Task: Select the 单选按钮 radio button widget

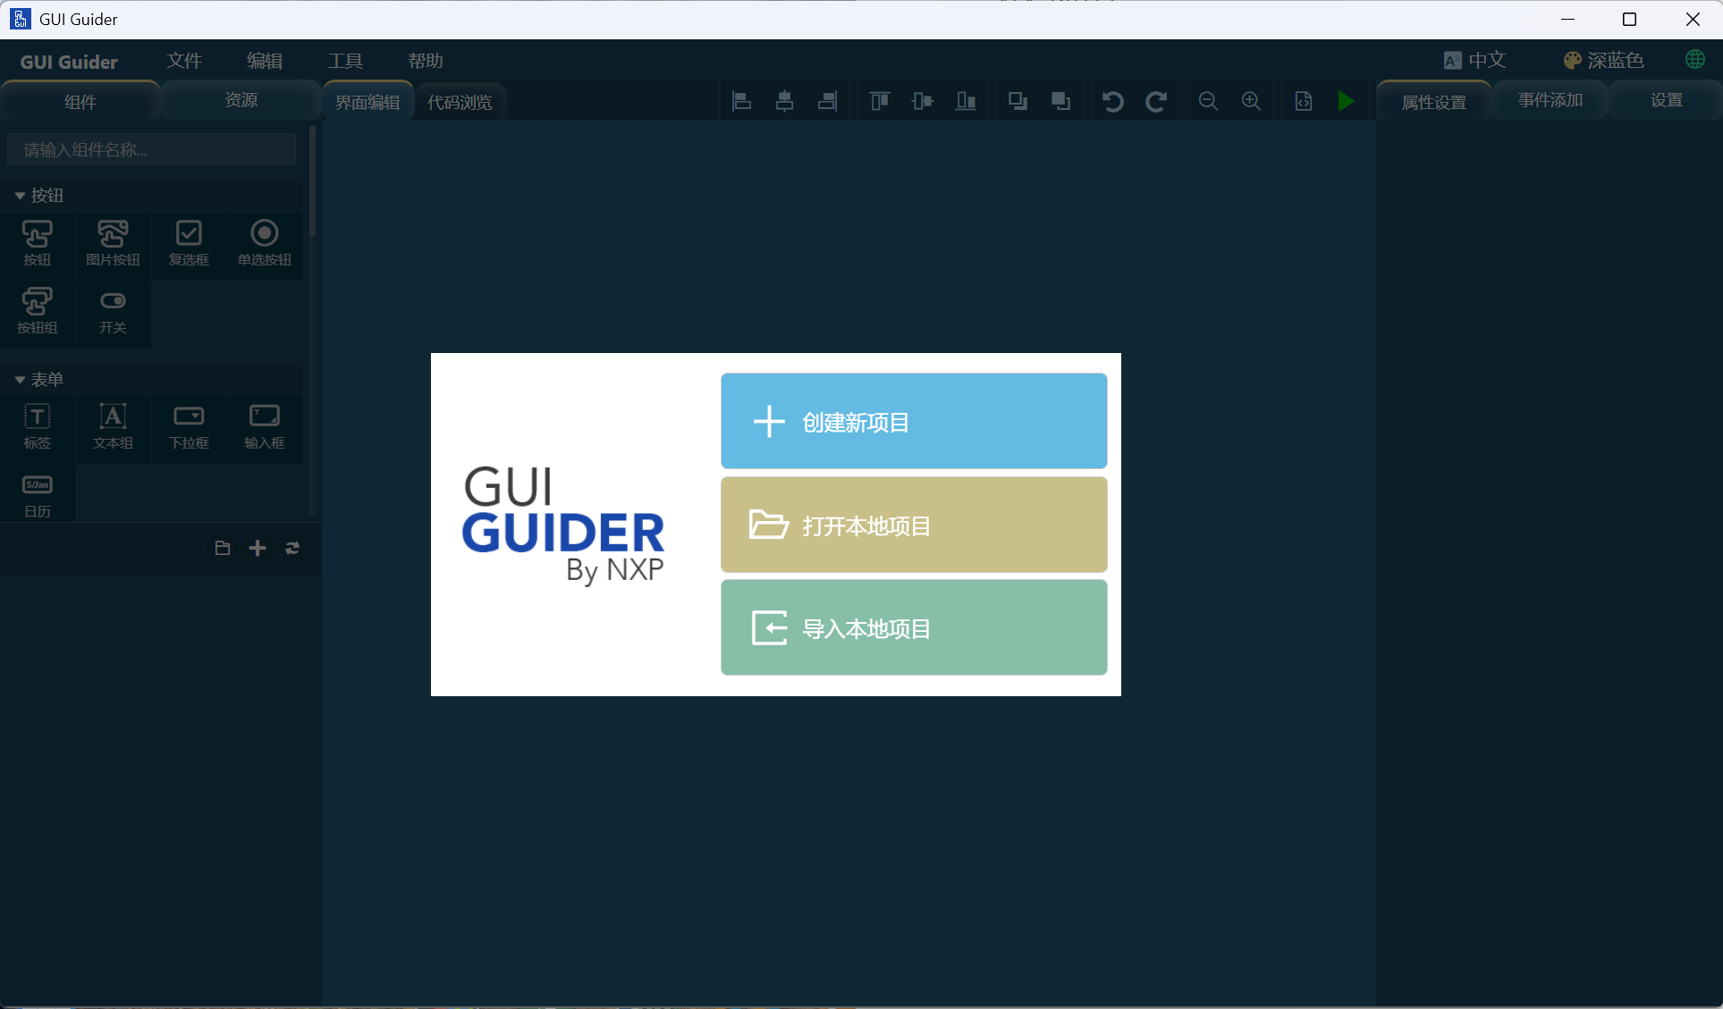Action: coord(265,242)
